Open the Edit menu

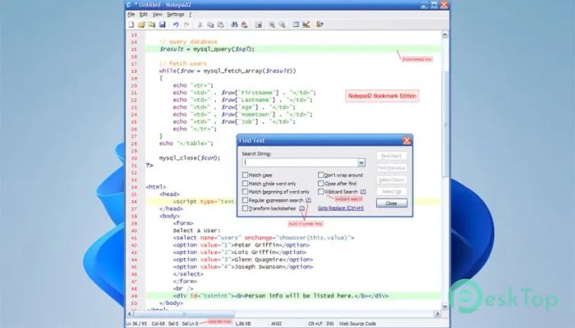pos(144,14)
